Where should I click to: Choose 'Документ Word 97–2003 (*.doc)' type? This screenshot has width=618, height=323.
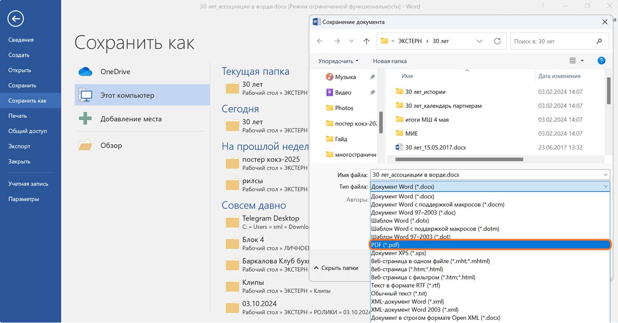click(490, 212)
